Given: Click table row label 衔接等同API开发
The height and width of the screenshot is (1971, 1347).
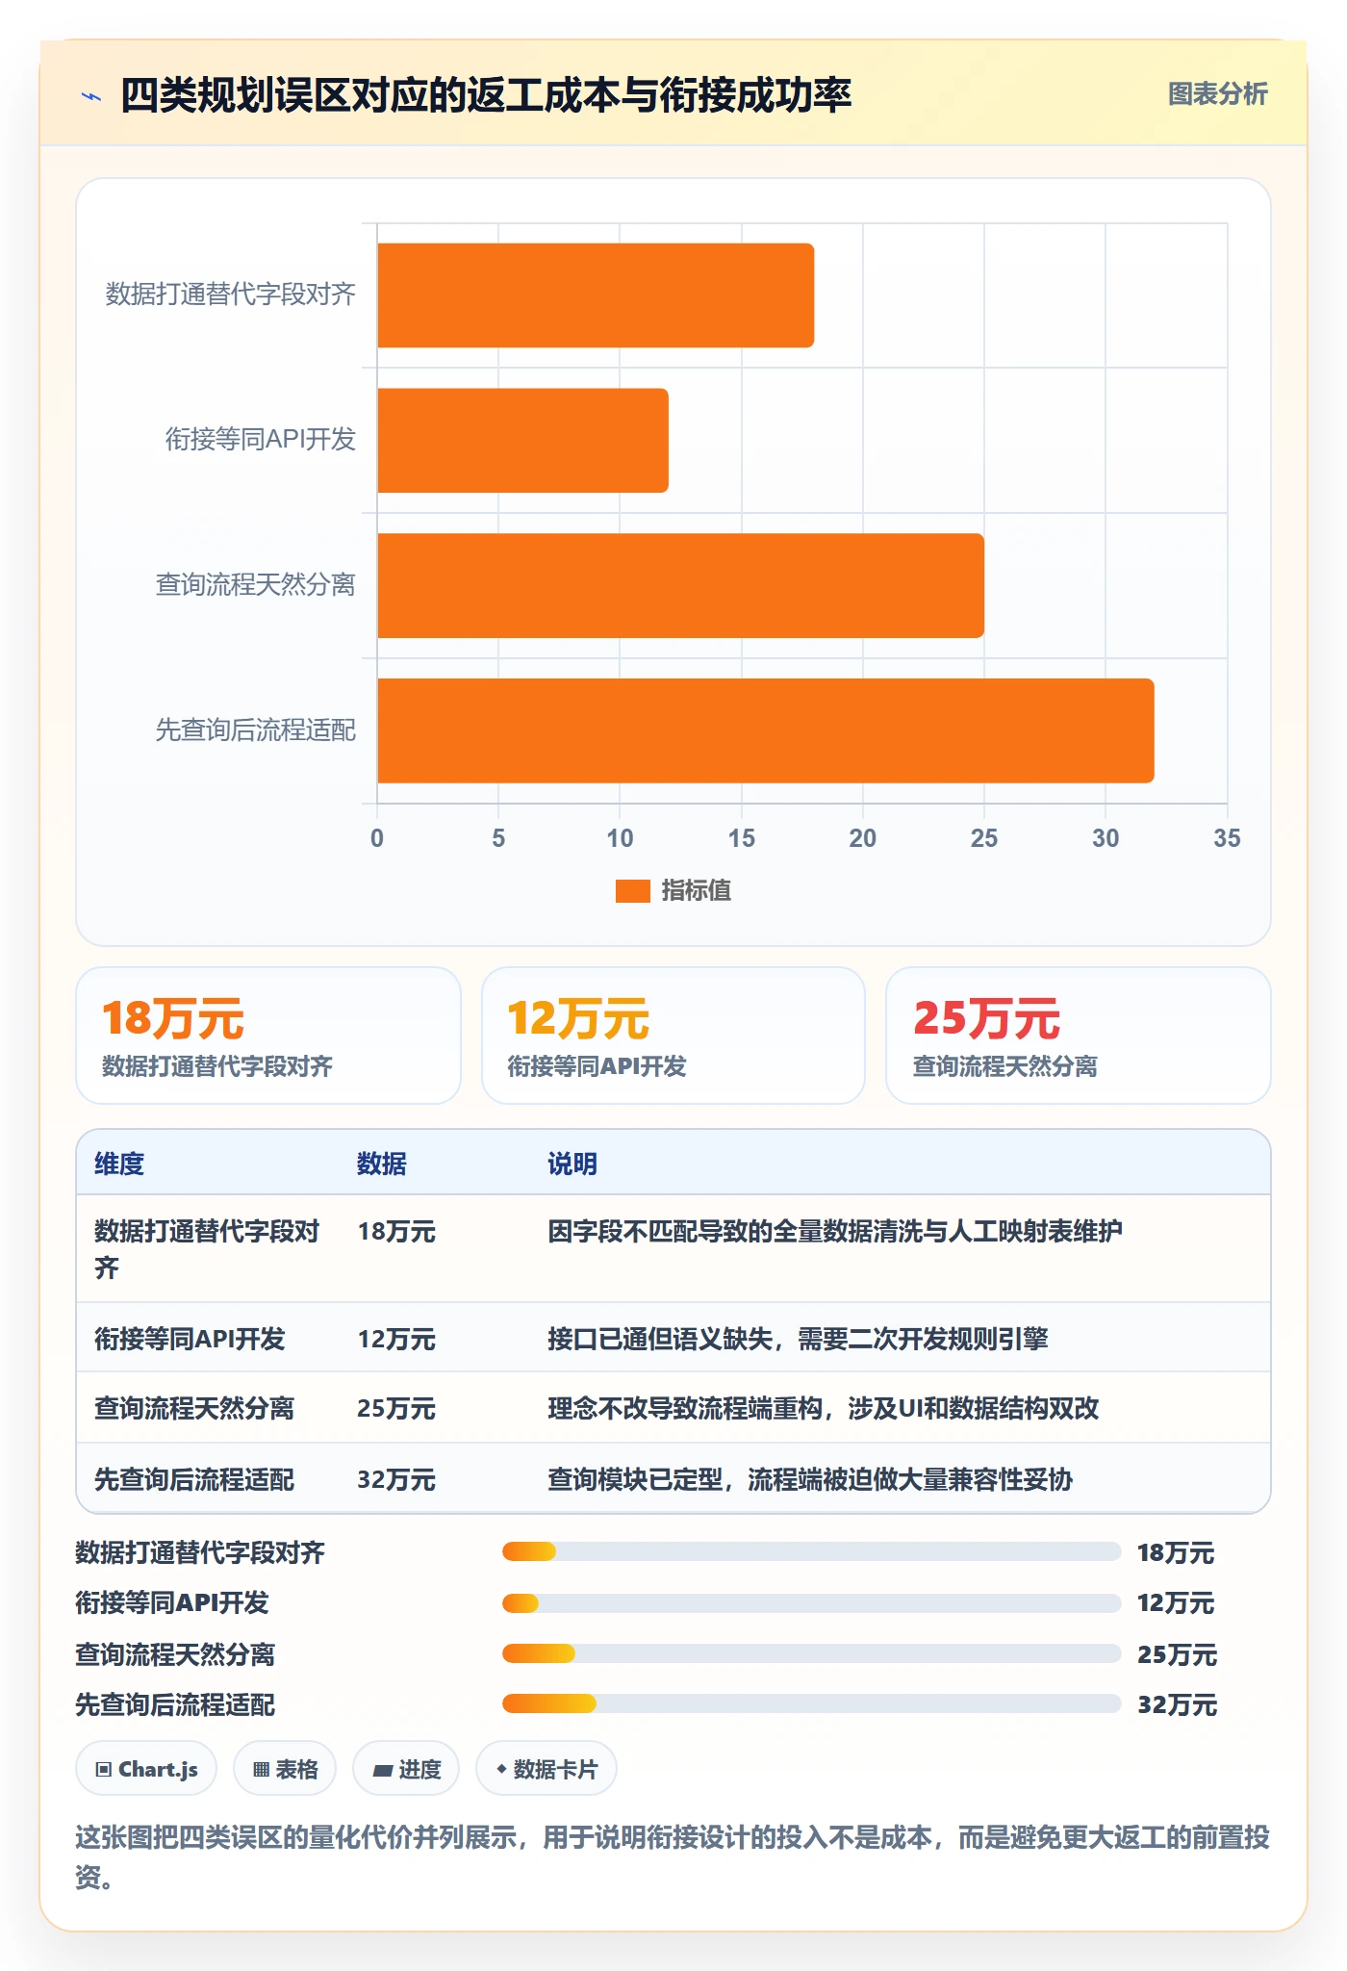Looking at the screenshot, I should click(191, 1339).
